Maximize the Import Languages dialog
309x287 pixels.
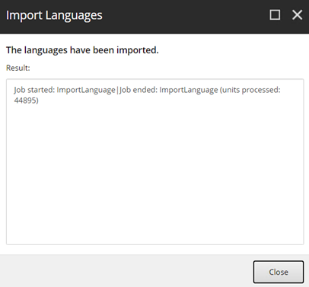pyautogui.click(x=275, y=15)
